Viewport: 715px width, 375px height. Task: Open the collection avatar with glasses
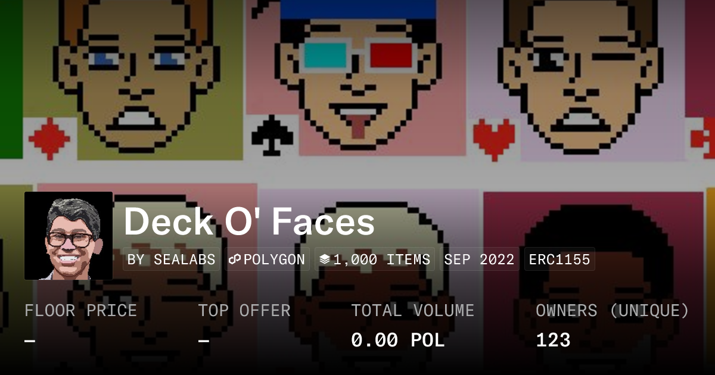[x=69, y=236]
